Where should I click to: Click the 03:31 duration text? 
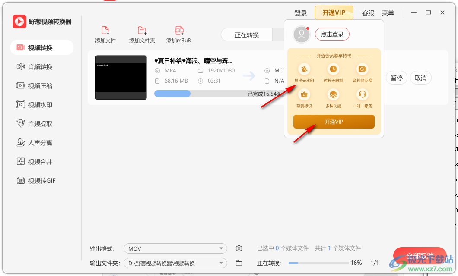(214, 81)
